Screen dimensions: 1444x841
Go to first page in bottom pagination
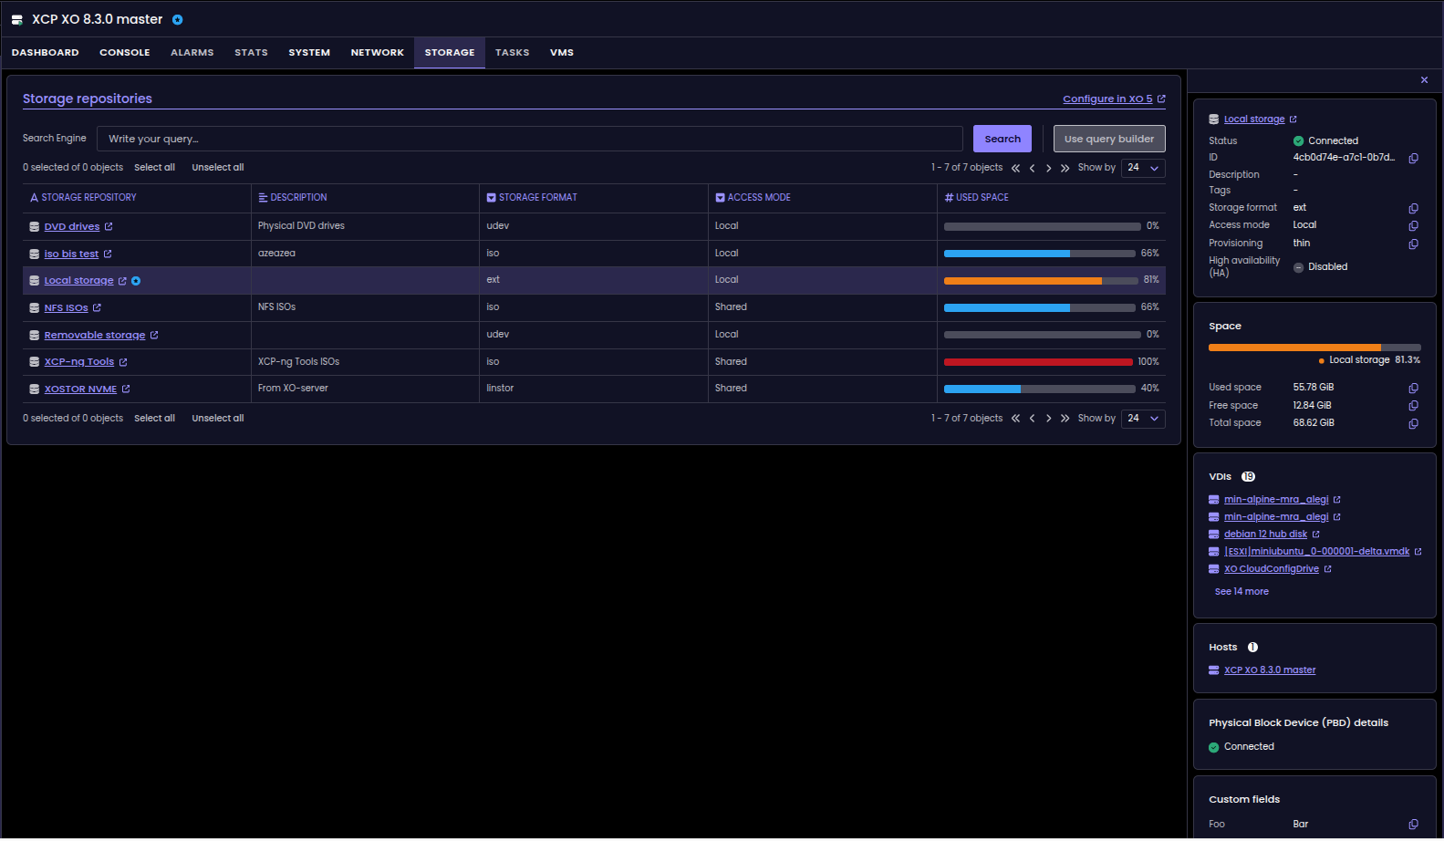coord(1015,419)
